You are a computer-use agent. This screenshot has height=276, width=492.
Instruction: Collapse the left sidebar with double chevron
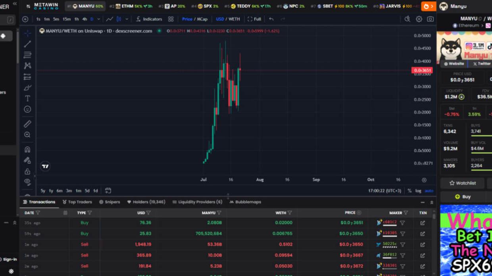point(15,4)
